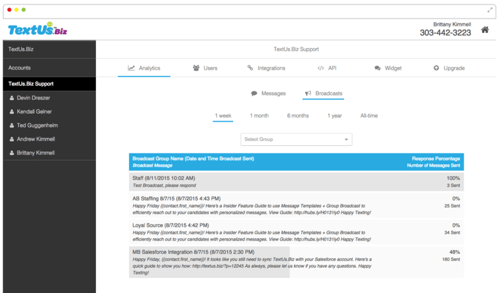Click the Broadcasts megaphone icon
499x293 pixels.
[x=308, y=93]
